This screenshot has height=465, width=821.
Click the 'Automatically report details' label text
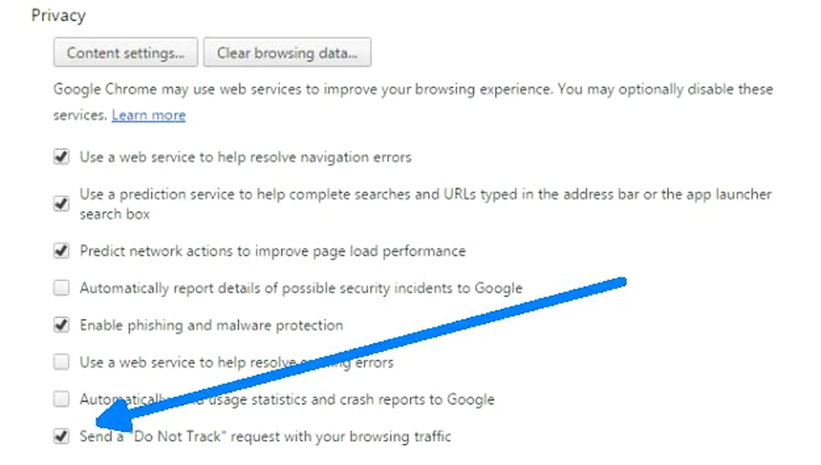[301, 288]
